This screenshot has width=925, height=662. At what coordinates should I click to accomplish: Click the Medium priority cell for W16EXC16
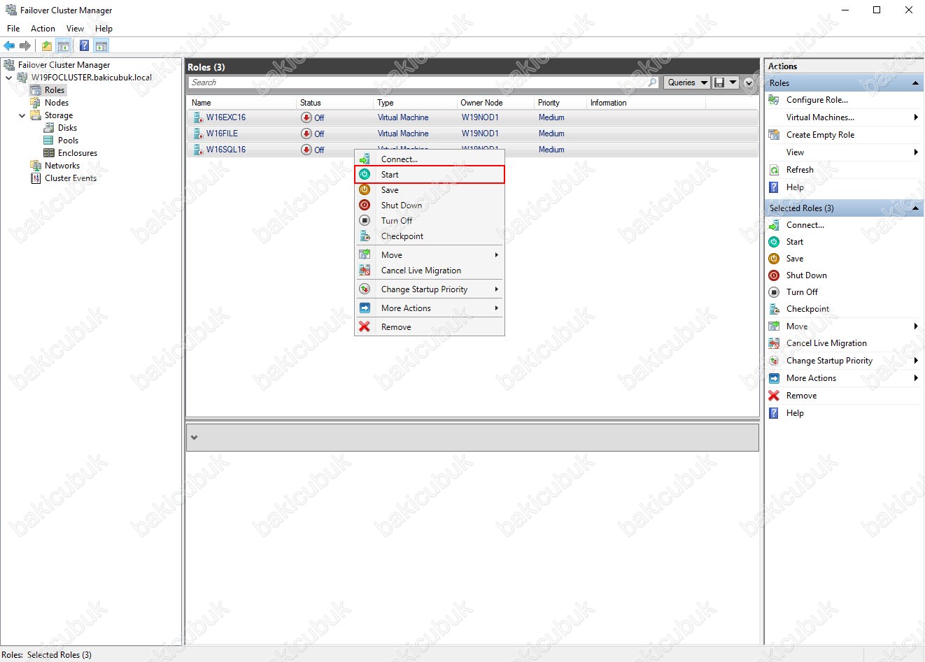(x=551, y=117)
